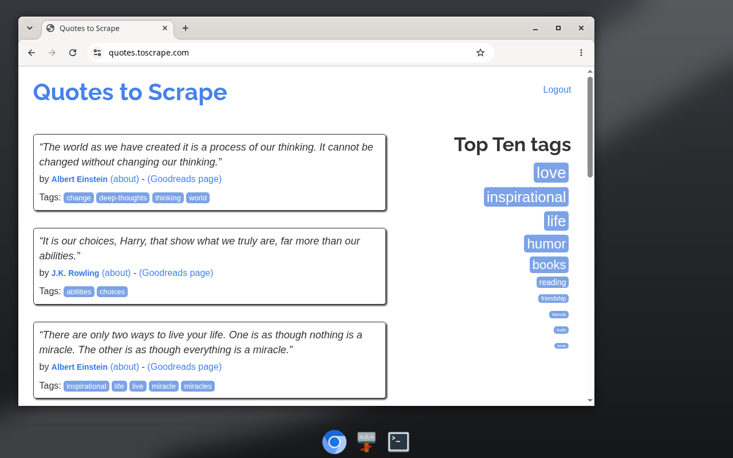This screenshot has width=733, height=458.
Task: Click the 'choices' tag
Action: [112, 292]
